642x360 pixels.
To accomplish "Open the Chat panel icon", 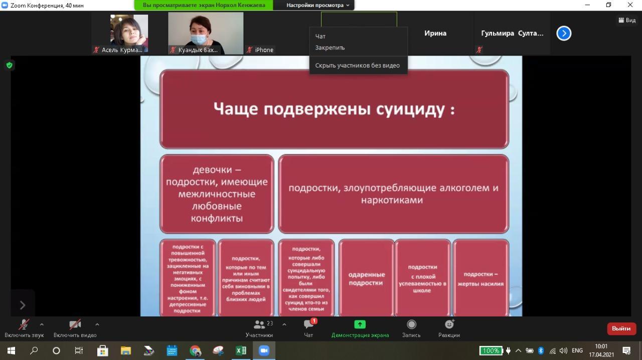I will 308,324.
